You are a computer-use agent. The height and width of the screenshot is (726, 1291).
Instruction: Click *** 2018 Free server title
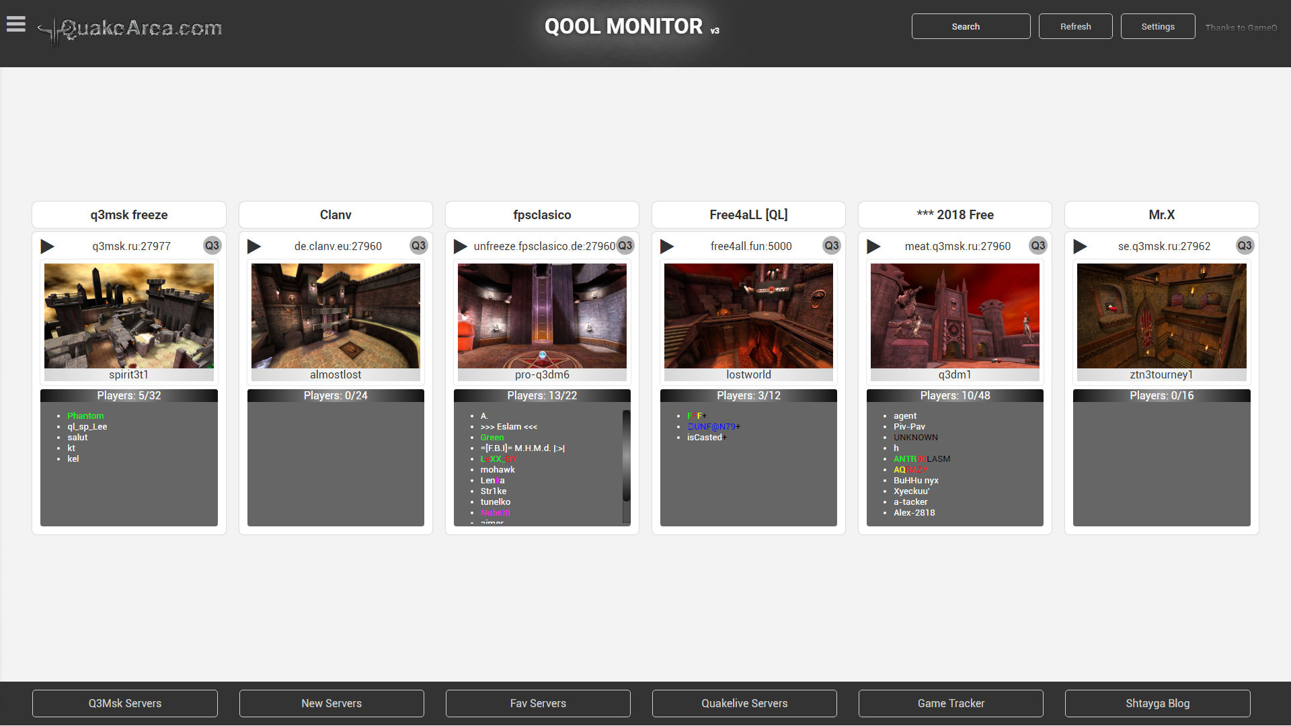955,215
